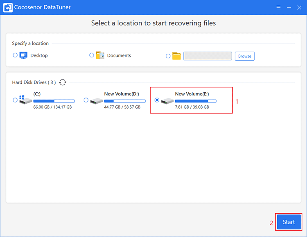
Task: Choose the New Volume(E:) radio button
Action: (157, 100)
